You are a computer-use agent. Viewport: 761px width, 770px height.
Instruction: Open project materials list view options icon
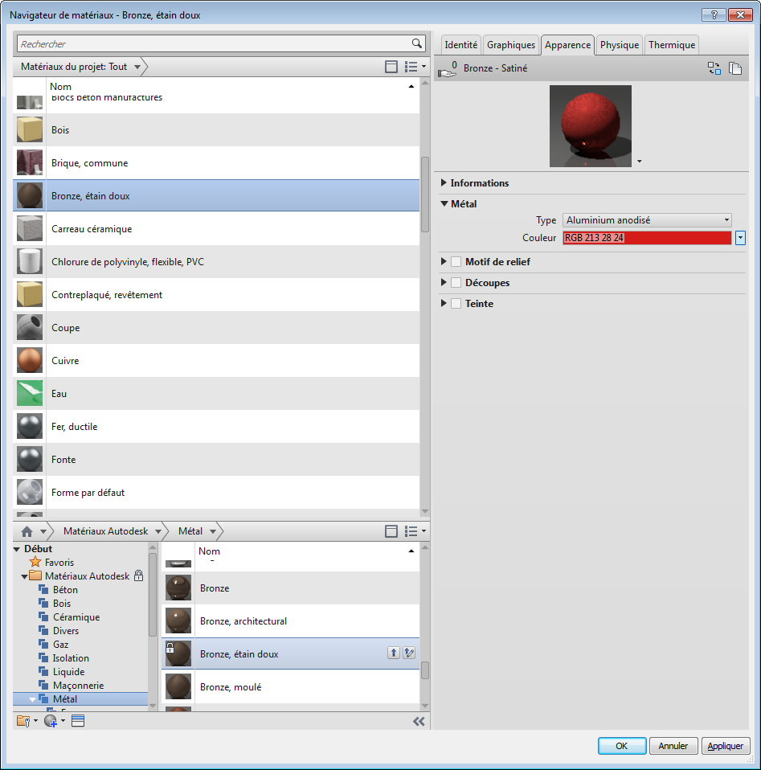coord(415,66)
